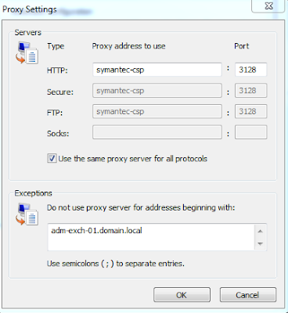Toggle Use the same proxy server checkbox
288x313 pixels.
52,158
